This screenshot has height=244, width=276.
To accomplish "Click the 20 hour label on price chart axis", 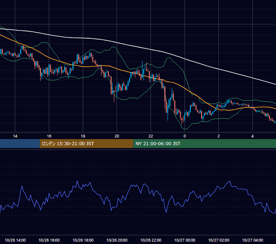I will tap(117, 136).
